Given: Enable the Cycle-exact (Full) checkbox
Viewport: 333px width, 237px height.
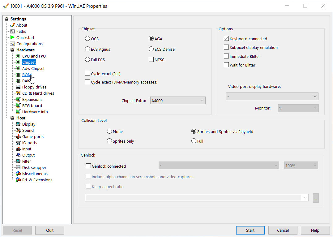Looking at the screenshot, I should coord(88,74).
